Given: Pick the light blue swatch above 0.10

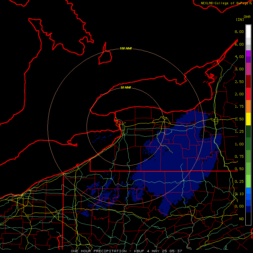Looking at the screenshot, I should coord(248,191).
